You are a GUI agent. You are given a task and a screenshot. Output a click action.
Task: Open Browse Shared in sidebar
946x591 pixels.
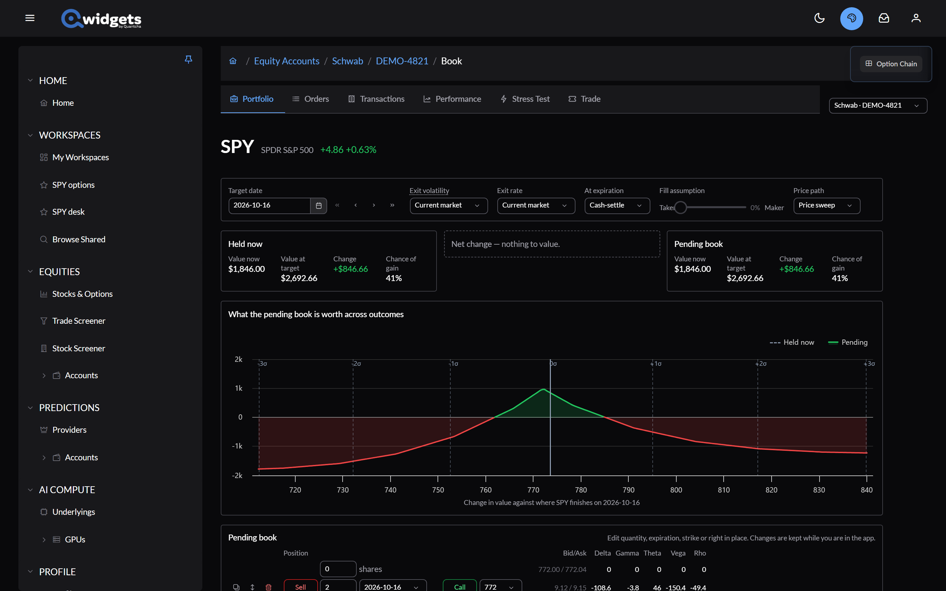pos(79,239)
